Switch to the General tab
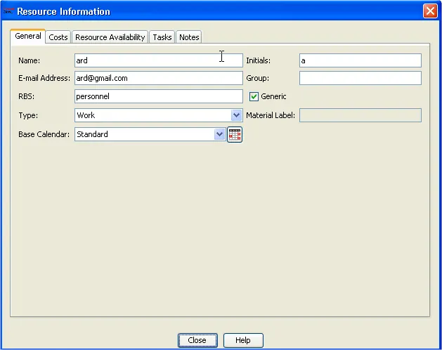The height and width of the screenshot is (350, 442). 28,36
